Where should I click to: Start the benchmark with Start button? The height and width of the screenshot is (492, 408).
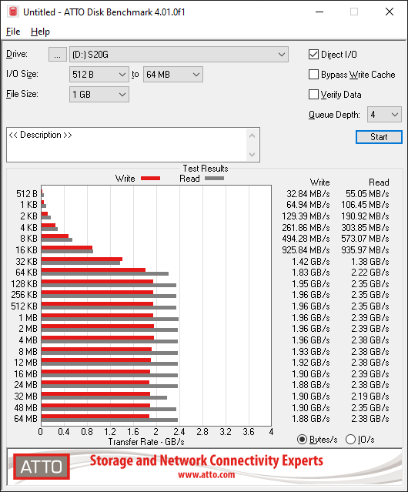point(379,137)
